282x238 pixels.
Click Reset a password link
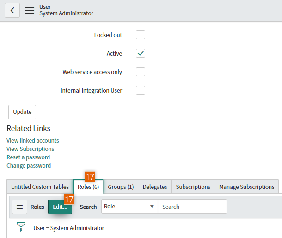pos(28,157)
